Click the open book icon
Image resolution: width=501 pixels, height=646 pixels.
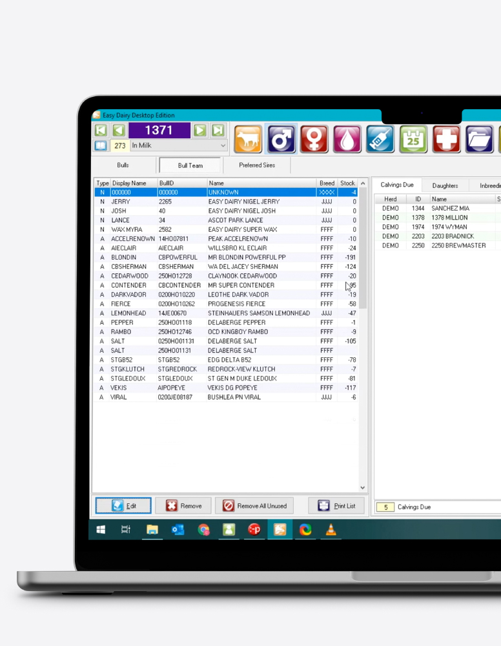tap(101, 145)
